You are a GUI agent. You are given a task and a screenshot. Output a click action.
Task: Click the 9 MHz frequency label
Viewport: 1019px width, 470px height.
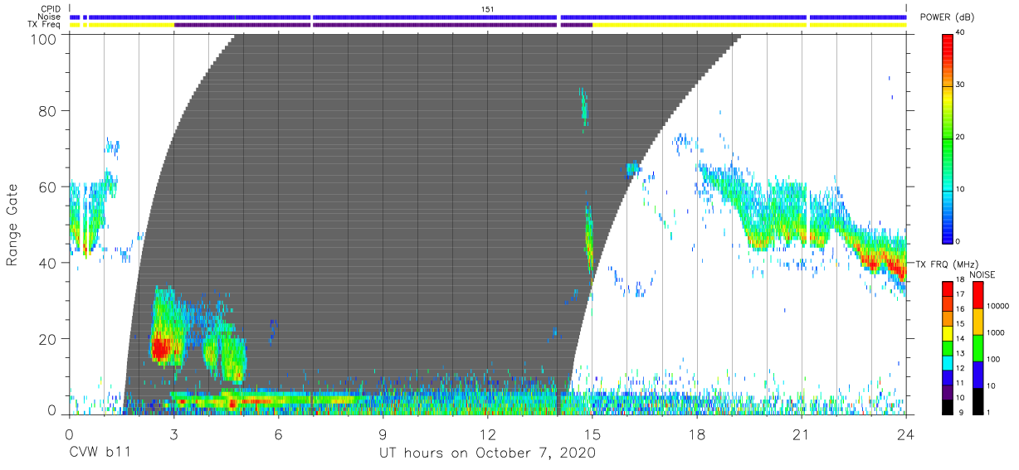(959, 412)
